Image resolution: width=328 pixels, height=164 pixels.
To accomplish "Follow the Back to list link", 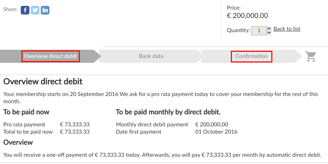I will (287, 29).
